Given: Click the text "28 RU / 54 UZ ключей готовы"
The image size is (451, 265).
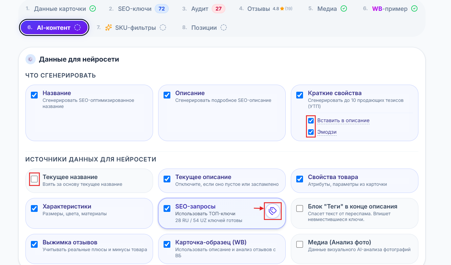Looking at the screenshot, I should (209, 221).
